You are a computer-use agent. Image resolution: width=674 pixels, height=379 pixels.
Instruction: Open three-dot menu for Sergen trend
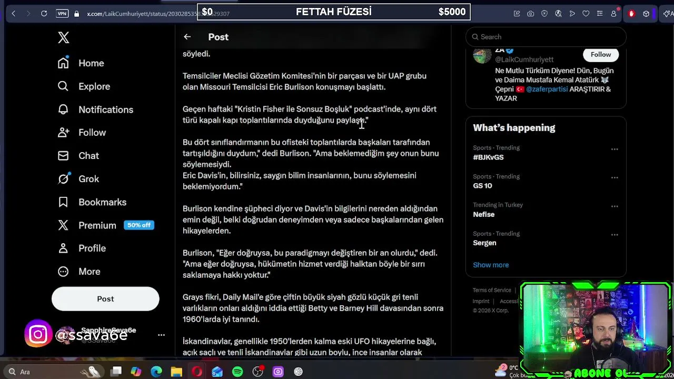coord(614,235)
